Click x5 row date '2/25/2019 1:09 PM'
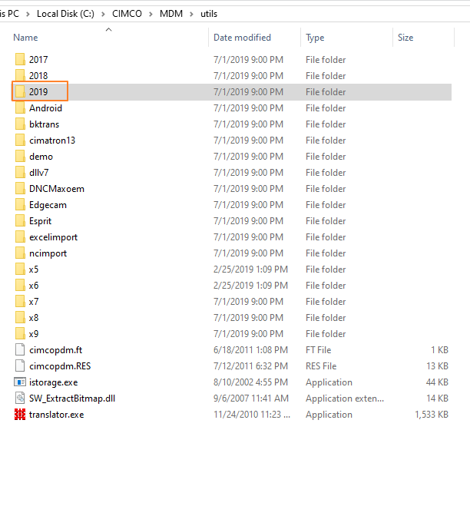The height and width of the screenshot is (506, 470). point(250,270)
